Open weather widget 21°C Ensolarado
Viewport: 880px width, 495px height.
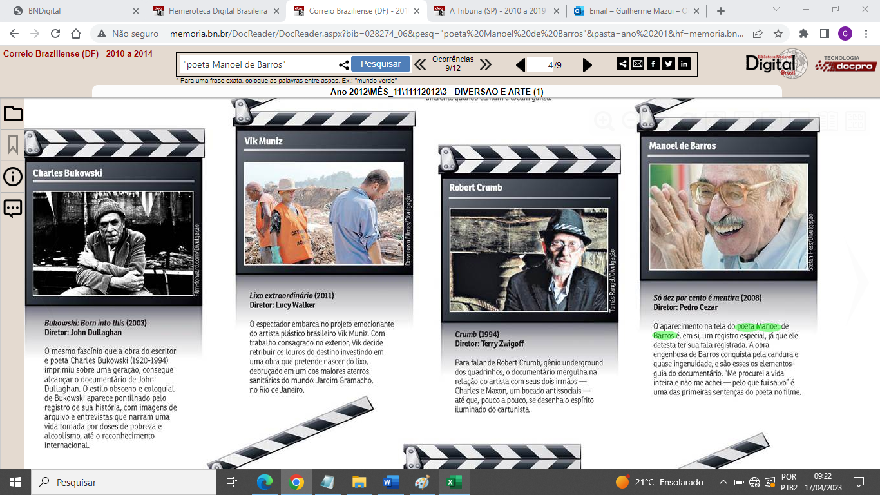(660, 482)
